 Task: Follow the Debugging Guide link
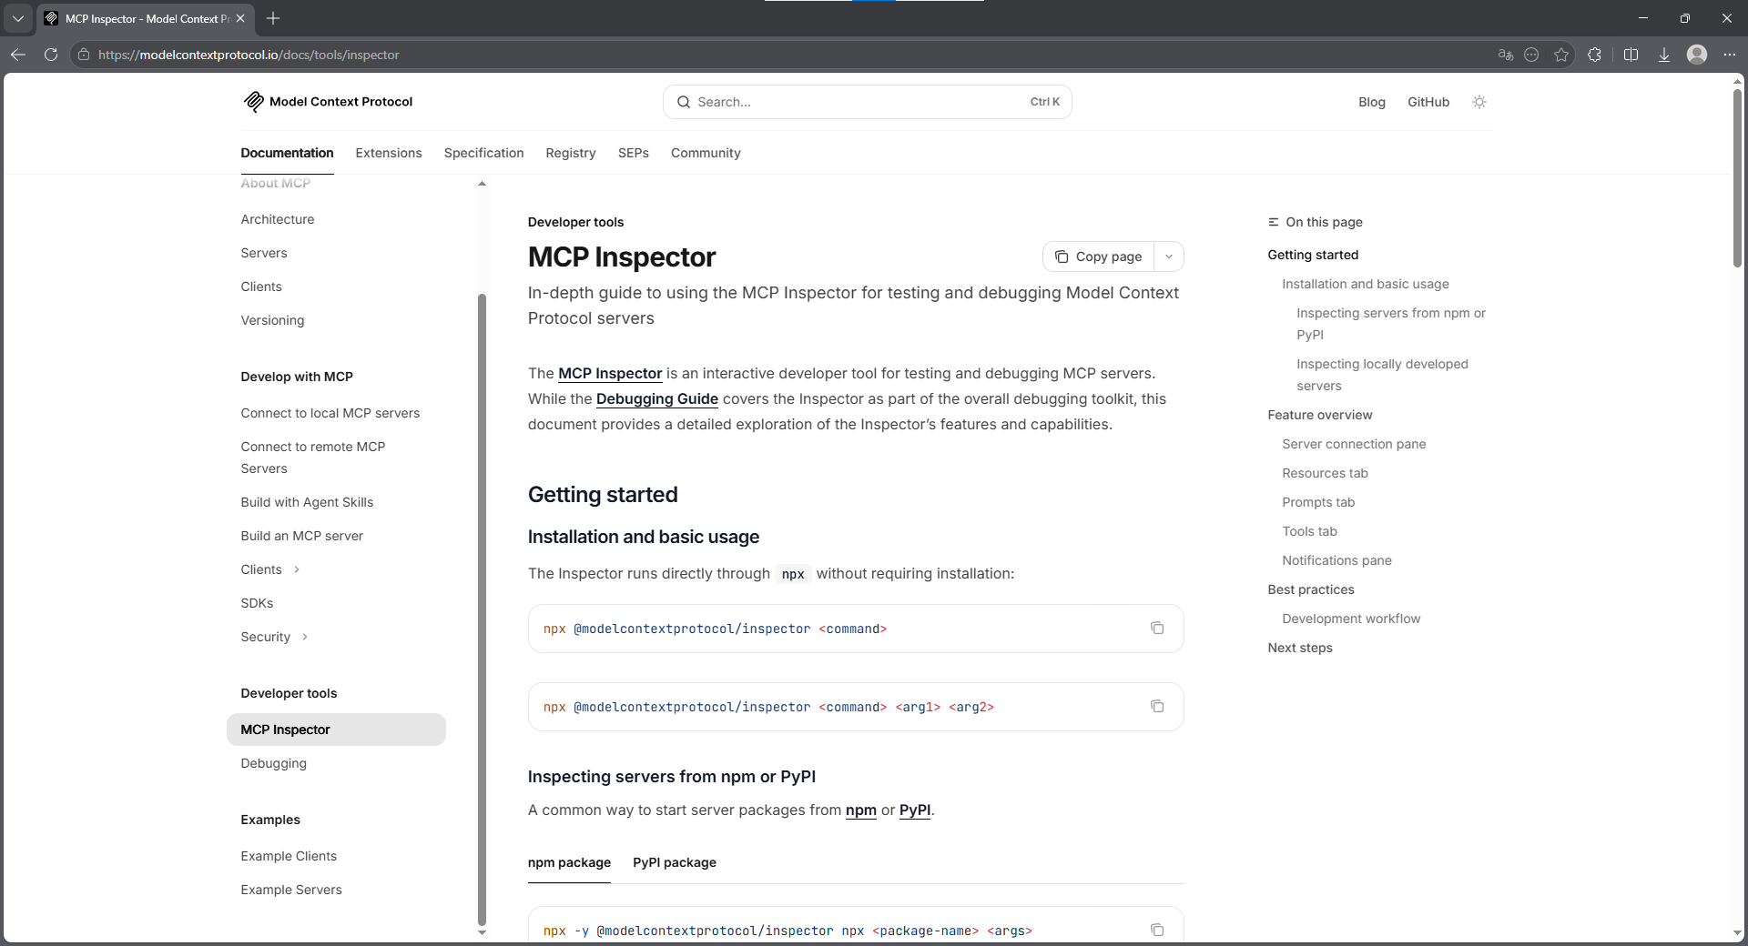pos(657,398)
